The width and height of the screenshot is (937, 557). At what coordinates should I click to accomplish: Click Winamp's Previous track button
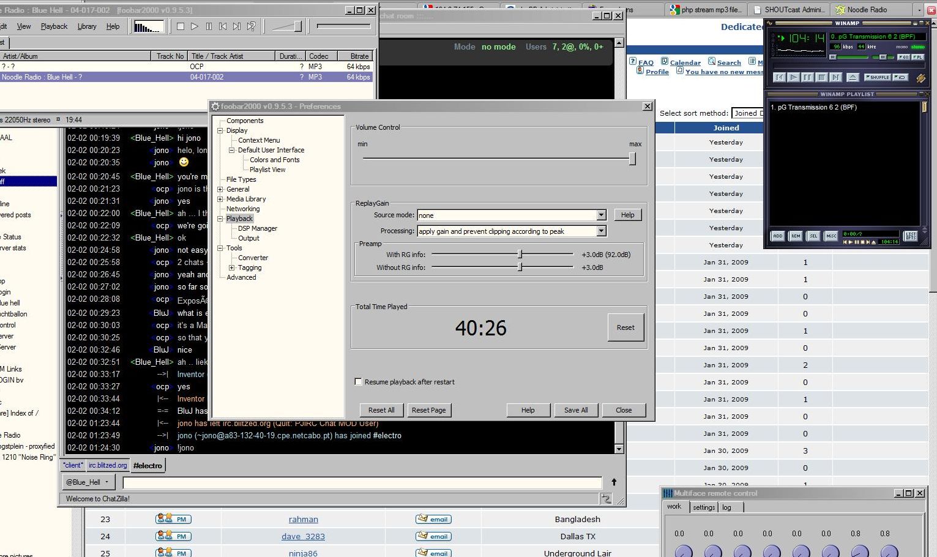779,77
